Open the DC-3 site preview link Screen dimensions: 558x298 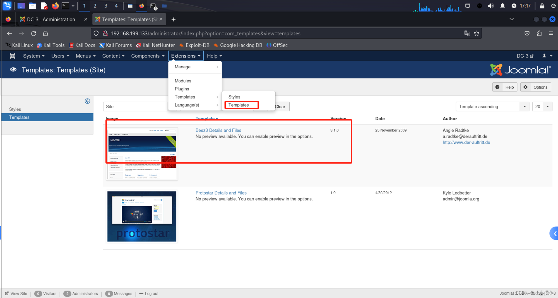tap(525, 56)
